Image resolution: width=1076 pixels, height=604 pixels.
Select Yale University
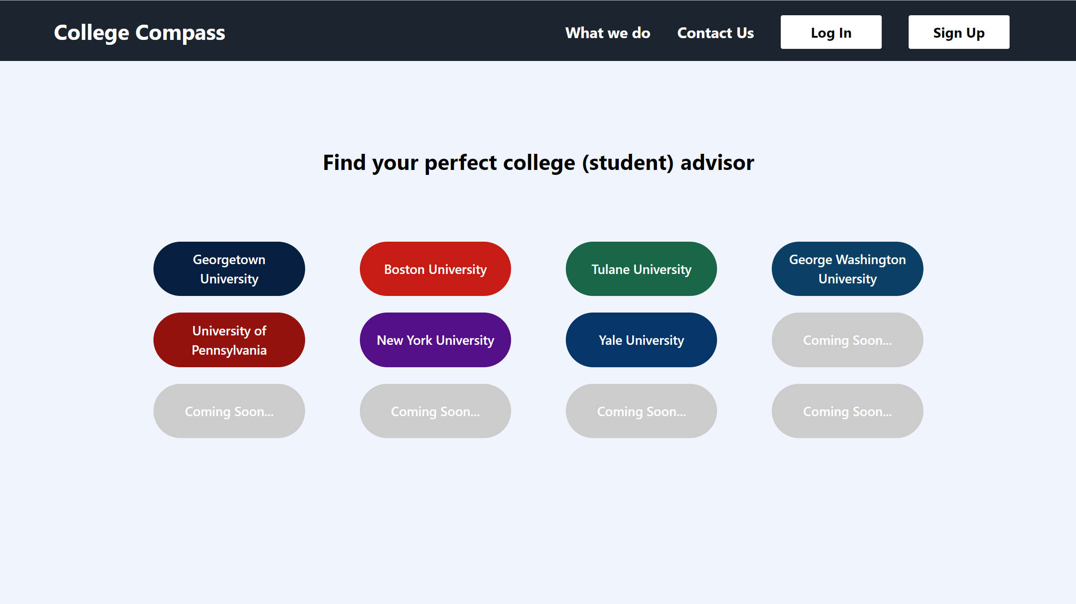[x=641, y=340]
